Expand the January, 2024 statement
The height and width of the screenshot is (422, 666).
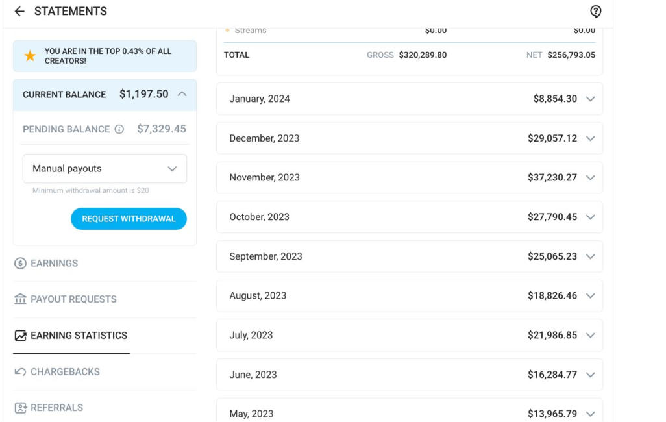410,99
